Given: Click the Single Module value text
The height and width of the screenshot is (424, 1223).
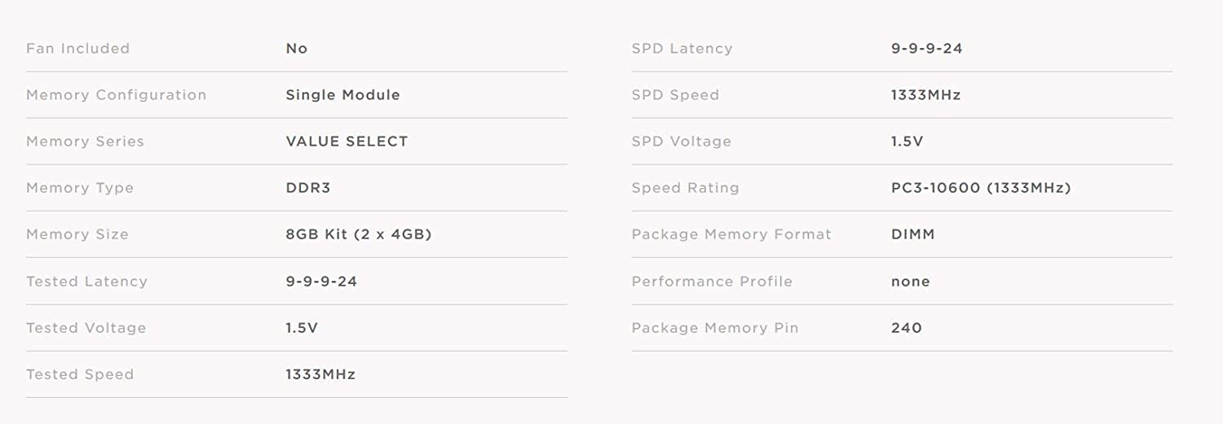Looking at the screenshot, I should 342,95.
